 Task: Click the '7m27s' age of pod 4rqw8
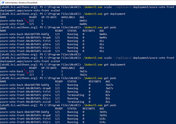pos(109,88)
